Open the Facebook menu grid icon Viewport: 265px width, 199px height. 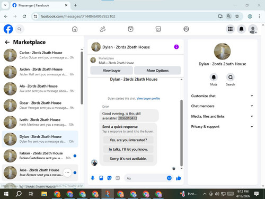pos(230,29)
